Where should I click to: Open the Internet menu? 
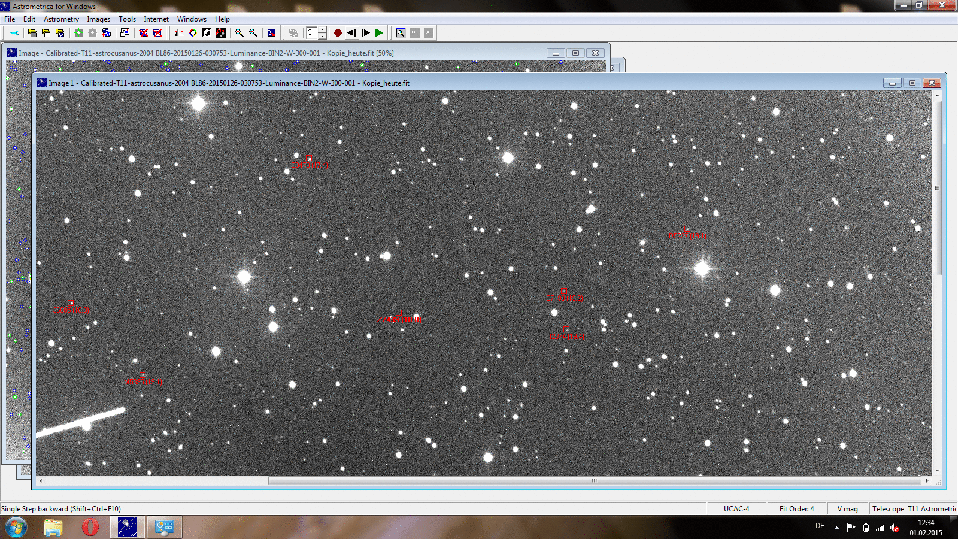point(156,19)
